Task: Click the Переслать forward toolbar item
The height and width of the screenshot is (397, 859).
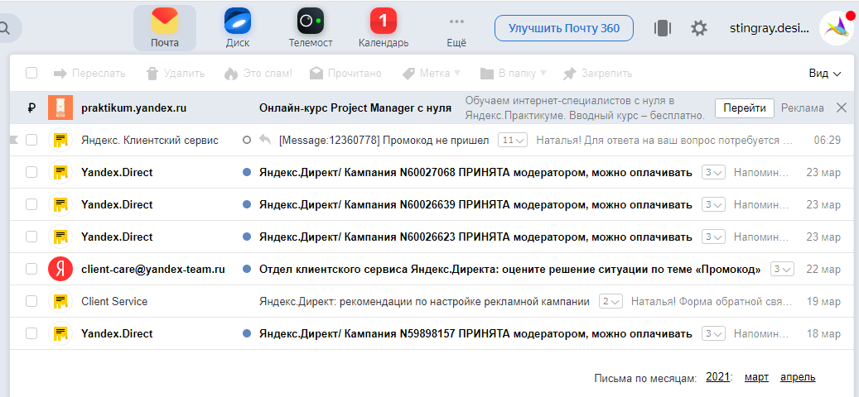Action: [x=89, y=74]
